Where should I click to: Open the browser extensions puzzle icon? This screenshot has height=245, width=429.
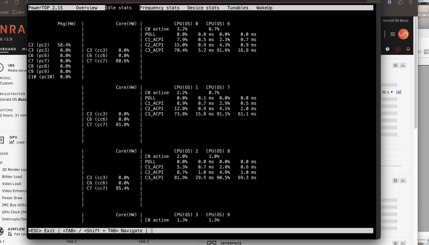[x=400, y=2]
